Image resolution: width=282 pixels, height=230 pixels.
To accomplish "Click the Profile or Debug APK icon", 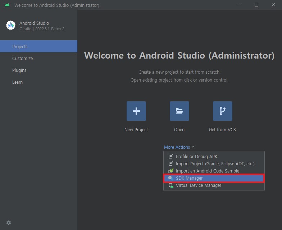I will point(170,157).
